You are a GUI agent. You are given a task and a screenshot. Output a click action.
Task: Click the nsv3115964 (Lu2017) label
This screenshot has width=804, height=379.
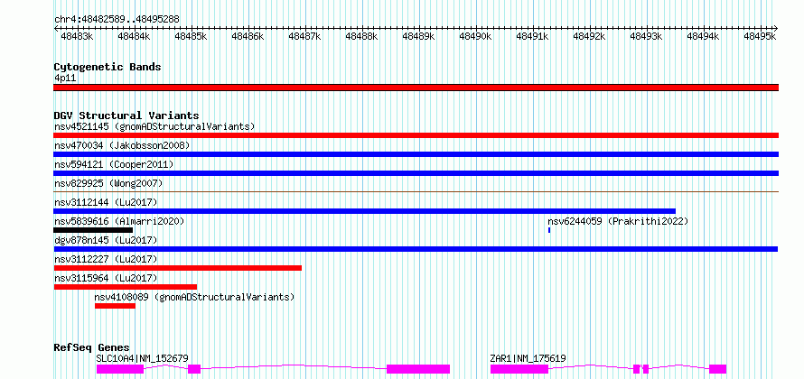pos(106,278)
